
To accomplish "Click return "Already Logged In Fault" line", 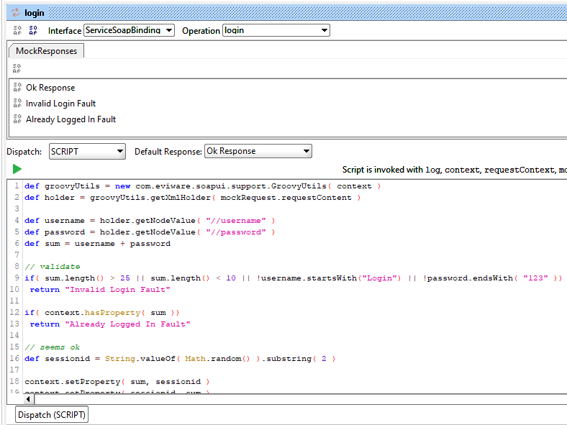I will (110, 324).
